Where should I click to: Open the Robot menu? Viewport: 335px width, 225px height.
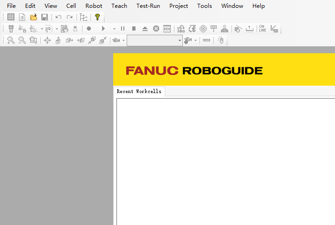(94, 6)
